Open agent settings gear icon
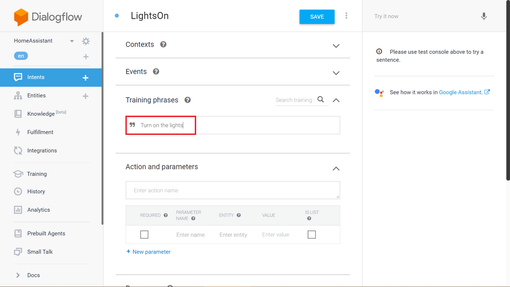Screen dimensions: 510x287 pos(86,41)
